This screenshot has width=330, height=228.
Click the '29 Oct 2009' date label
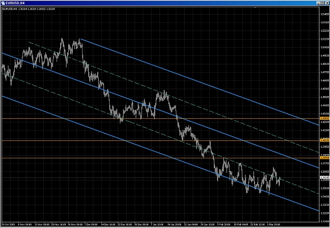pyautogui.click(x=7, y=224)
